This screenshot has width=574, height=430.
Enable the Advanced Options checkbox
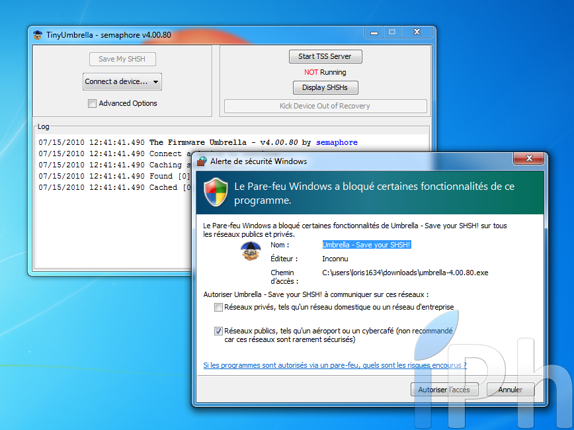(x=92, y=103)
